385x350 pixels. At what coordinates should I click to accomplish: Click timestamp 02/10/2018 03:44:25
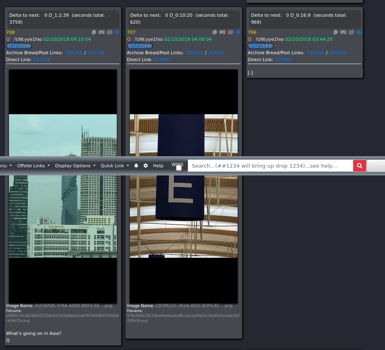309,39
